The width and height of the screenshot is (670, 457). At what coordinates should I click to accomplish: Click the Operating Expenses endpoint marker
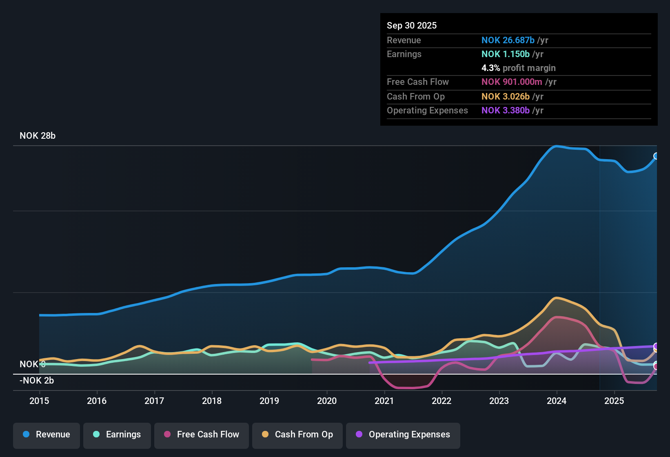coord(656,346)
